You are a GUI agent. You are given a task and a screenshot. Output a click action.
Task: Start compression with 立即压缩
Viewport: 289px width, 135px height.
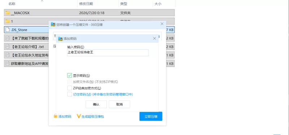[151, 116]
